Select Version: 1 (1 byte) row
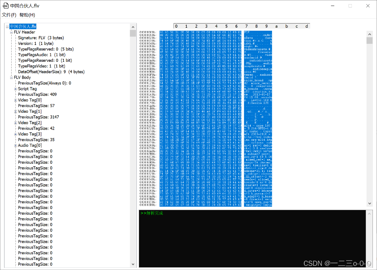 click(36, 43)
